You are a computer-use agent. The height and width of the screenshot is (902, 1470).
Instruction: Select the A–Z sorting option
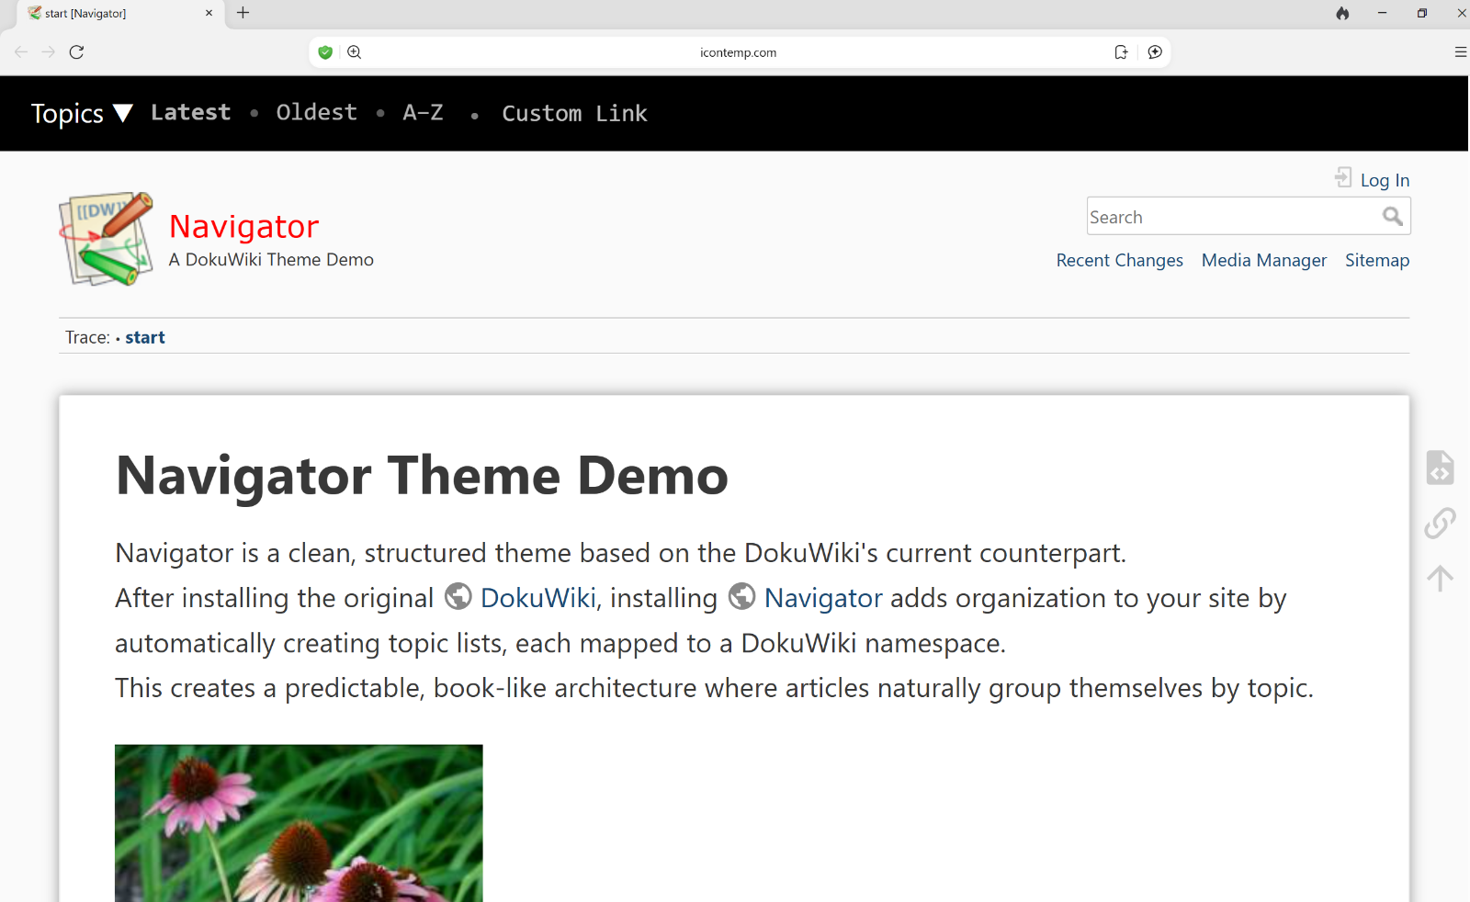[423, 113]
